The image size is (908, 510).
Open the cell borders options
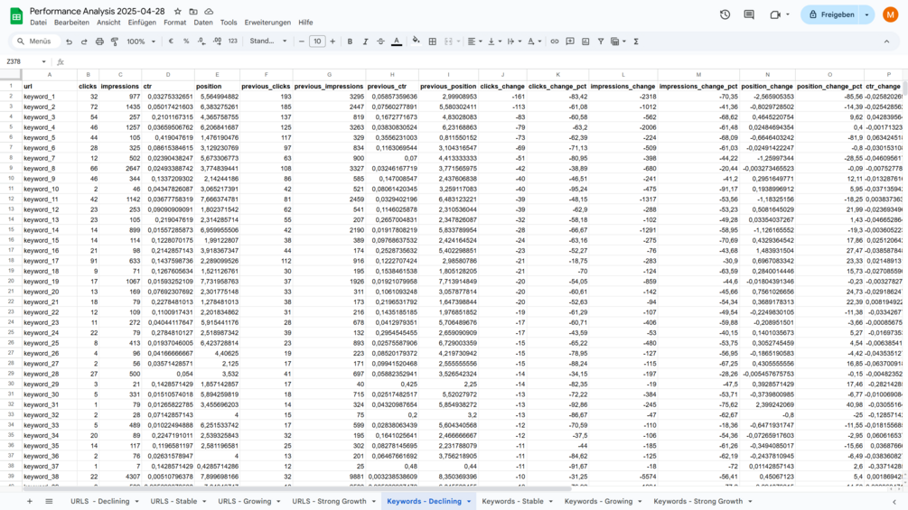click(x=432, y=42)
